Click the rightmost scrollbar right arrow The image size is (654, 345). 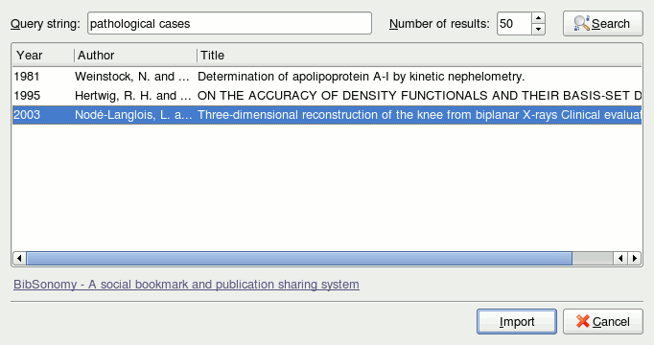click(x=635, y=259)
